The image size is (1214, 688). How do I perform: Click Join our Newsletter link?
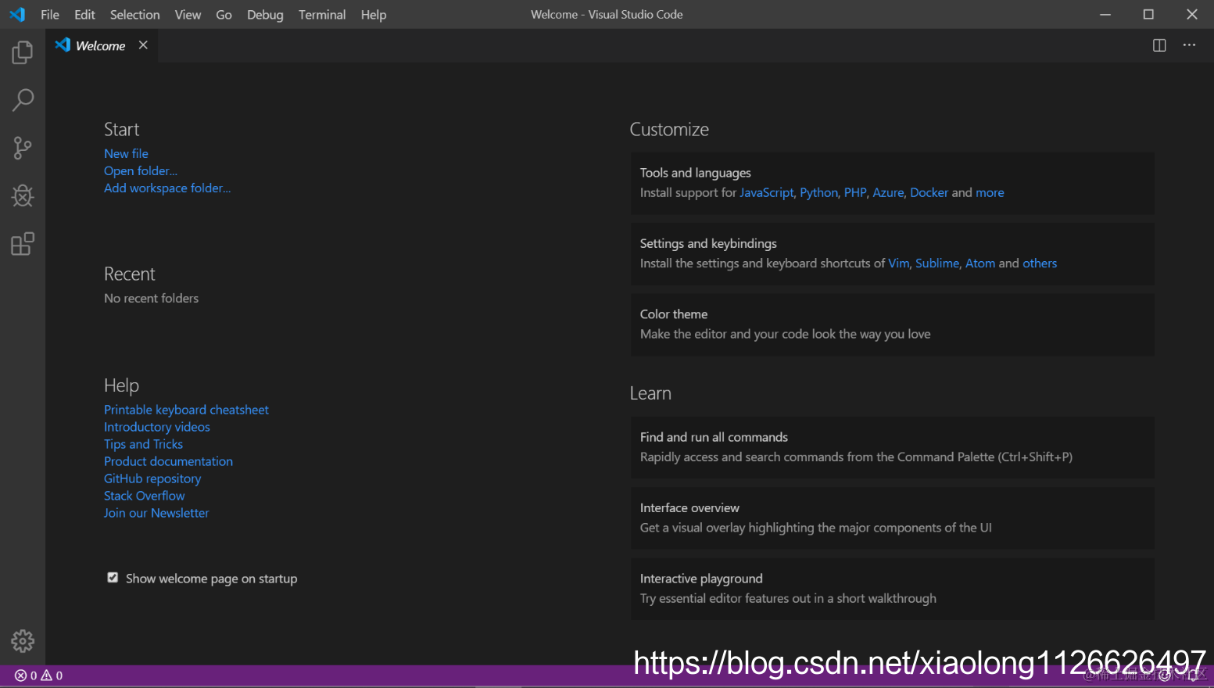(x=156, y=513)
